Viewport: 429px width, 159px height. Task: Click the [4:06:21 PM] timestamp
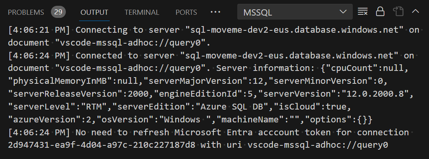[39, 29]
